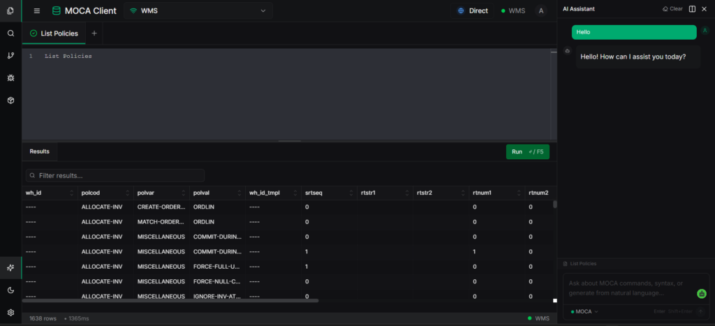Open settings gear icon in sidebar
This screenshot has height=326, width=715.
(10, 312)
